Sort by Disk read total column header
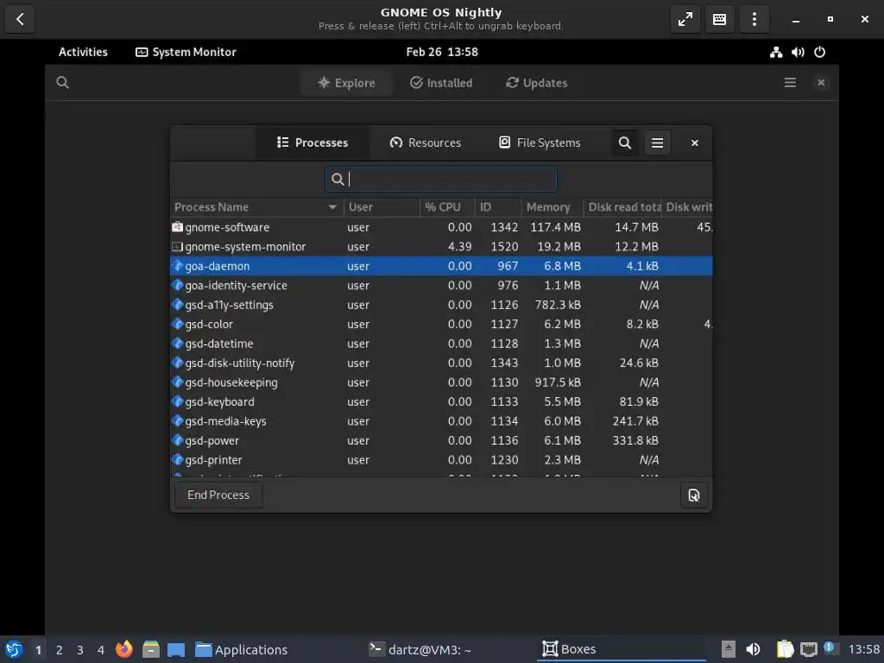This screenshot has height=663, width=884. click(622, 207)
